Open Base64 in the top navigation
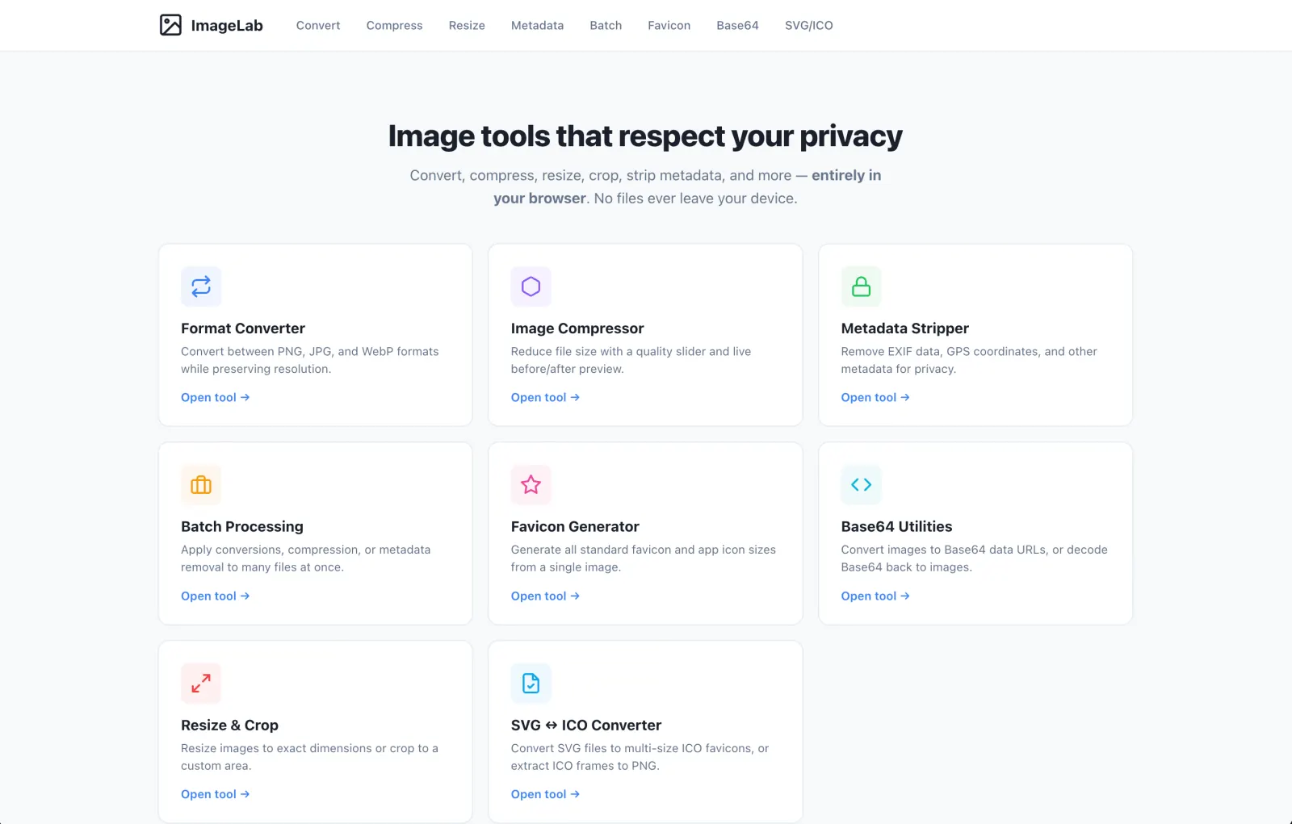Image resolution: width=1292 pixels, height=824 pixels. [737, 26]
